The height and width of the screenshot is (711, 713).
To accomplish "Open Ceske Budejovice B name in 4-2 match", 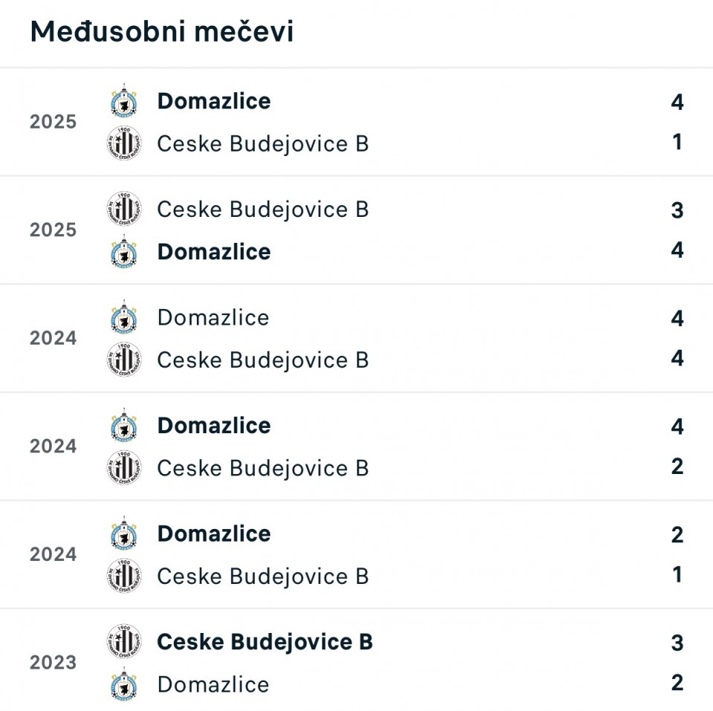I will pyautogui.click(x=263, y=468).
